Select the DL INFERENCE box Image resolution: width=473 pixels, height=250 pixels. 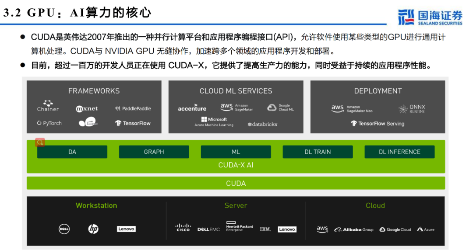click(399, 152)
